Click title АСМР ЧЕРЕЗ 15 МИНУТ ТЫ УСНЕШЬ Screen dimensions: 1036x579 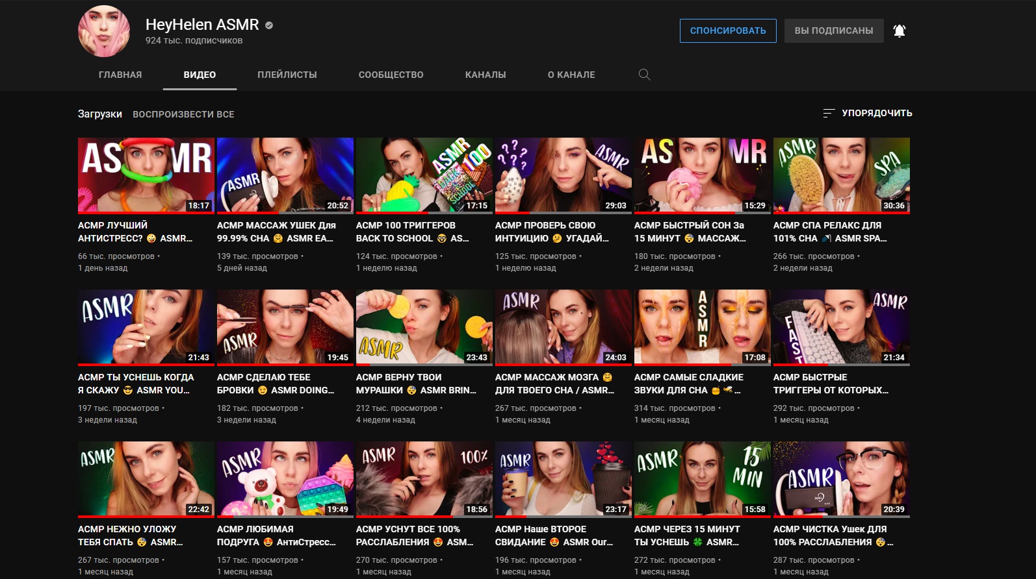[x=687, y=536]
